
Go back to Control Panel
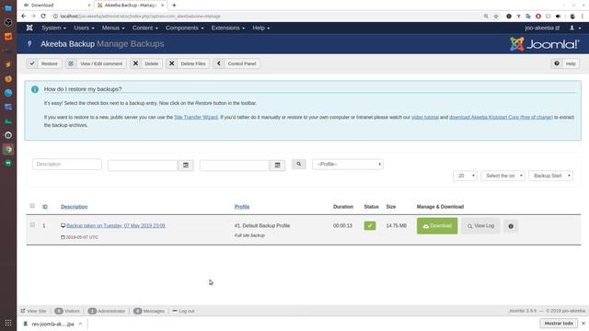(x=237, y=63)
